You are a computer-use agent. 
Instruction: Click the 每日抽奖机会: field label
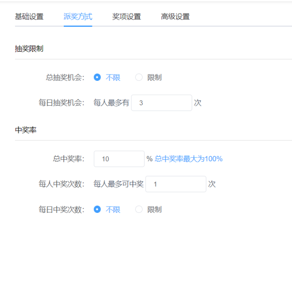pyautogui.click(x=62, y=103)
